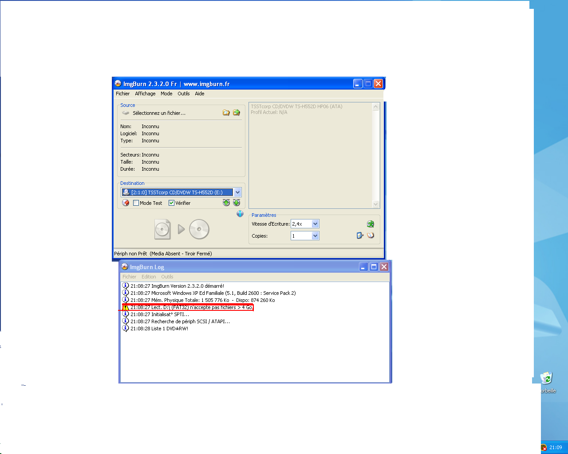Click the grey drive icon beside Sélectionnez un fichier
Image resolution: width=568 pixels, height=454 pixels.
(x=126, y=113)
